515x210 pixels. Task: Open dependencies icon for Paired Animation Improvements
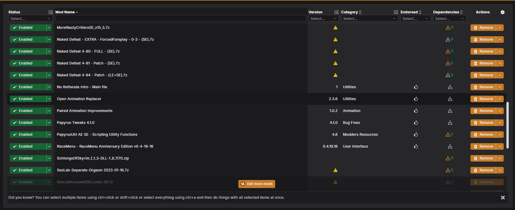click(x=450, y=111)
